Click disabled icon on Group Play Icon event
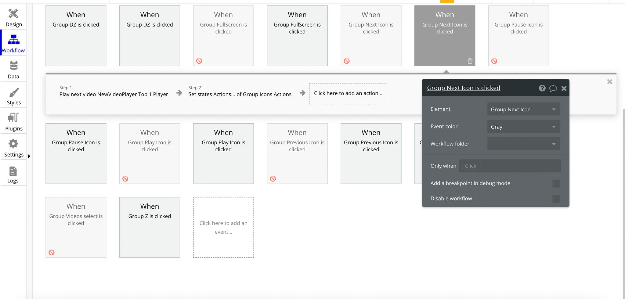The height and width of the screenshot is (299, 625). [125, 178]
